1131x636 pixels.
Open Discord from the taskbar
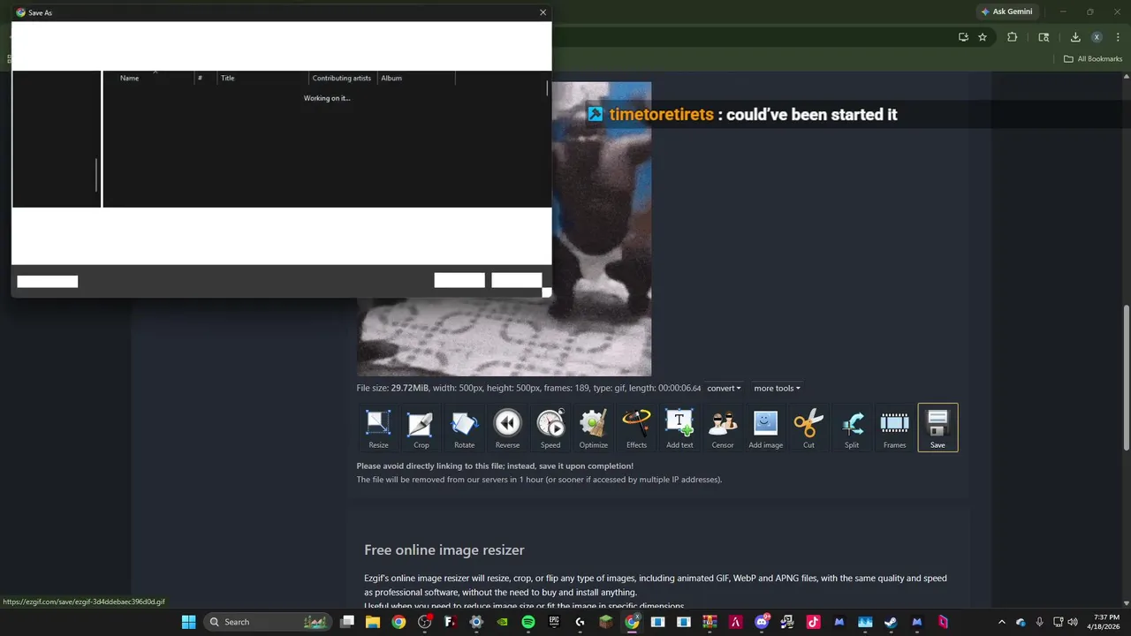click(x=762, y=622)
